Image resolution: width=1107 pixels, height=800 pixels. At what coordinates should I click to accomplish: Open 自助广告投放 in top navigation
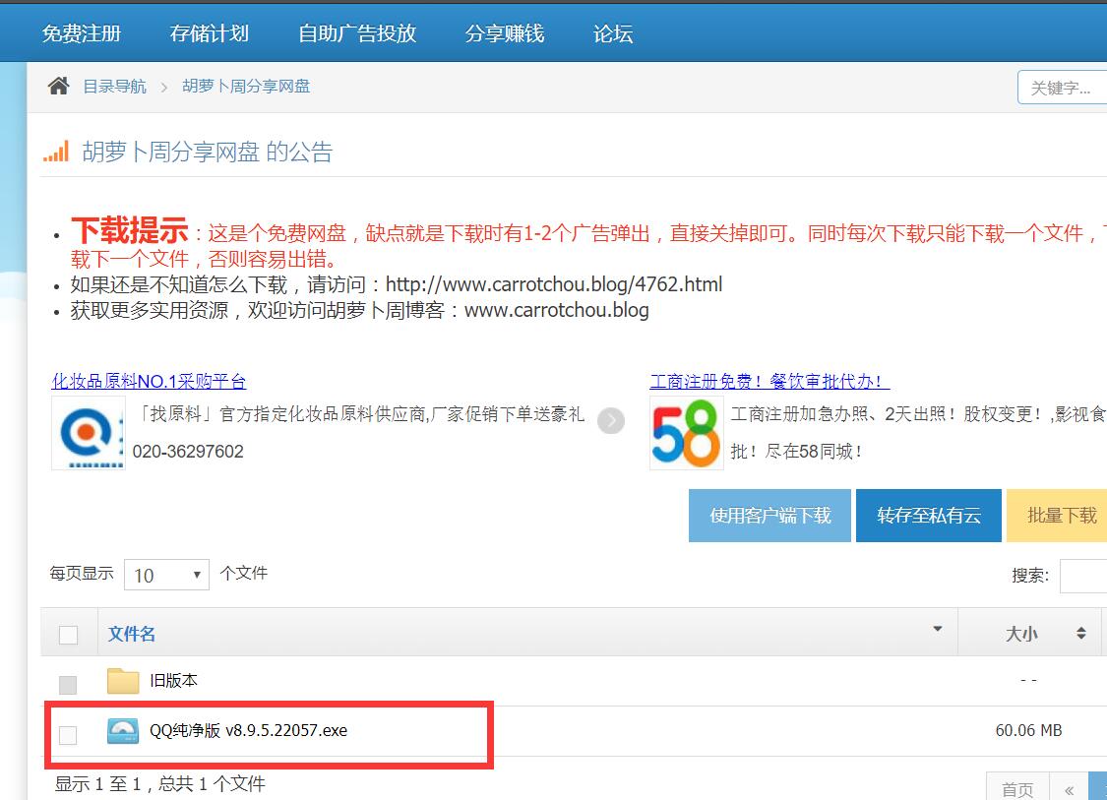(x=357, y=33)
